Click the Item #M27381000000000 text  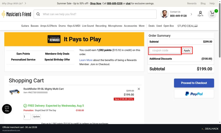pyautogui.click(x=35, y=92)
